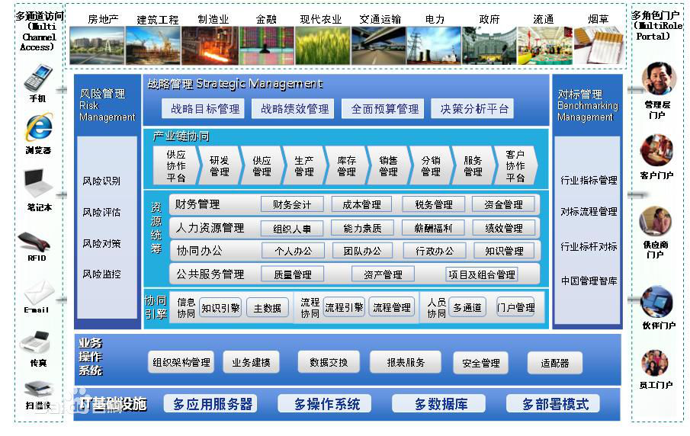690x436 pixels.
Task: Click the 税务管理 box
Action: click(x=434, y=204)
